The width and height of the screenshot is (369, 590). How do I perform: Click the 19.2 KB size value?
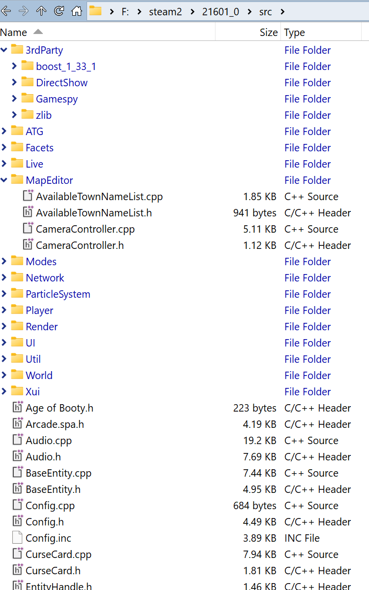(260, 440)
